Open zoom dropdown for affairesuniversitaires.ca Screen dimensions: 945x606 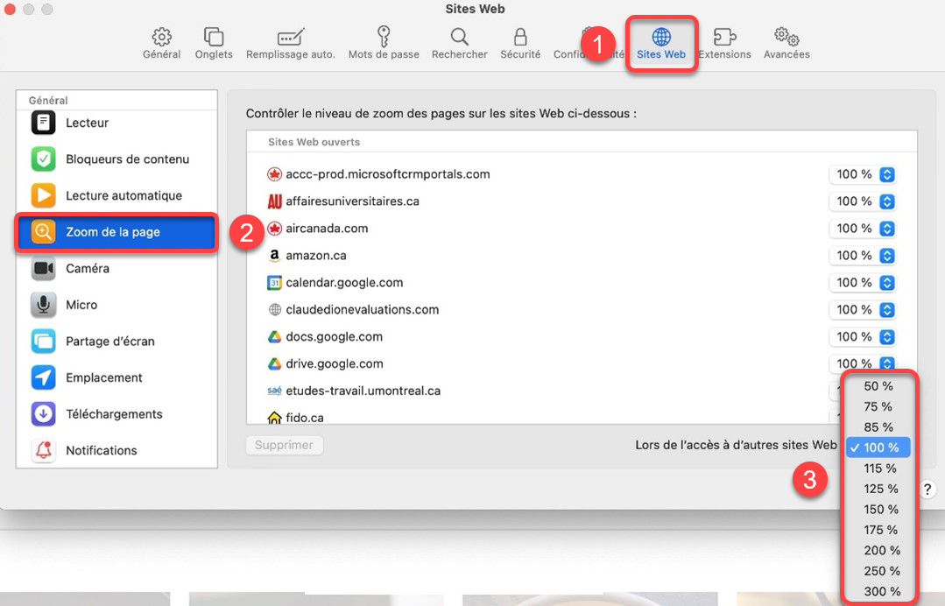click(863, 201)
